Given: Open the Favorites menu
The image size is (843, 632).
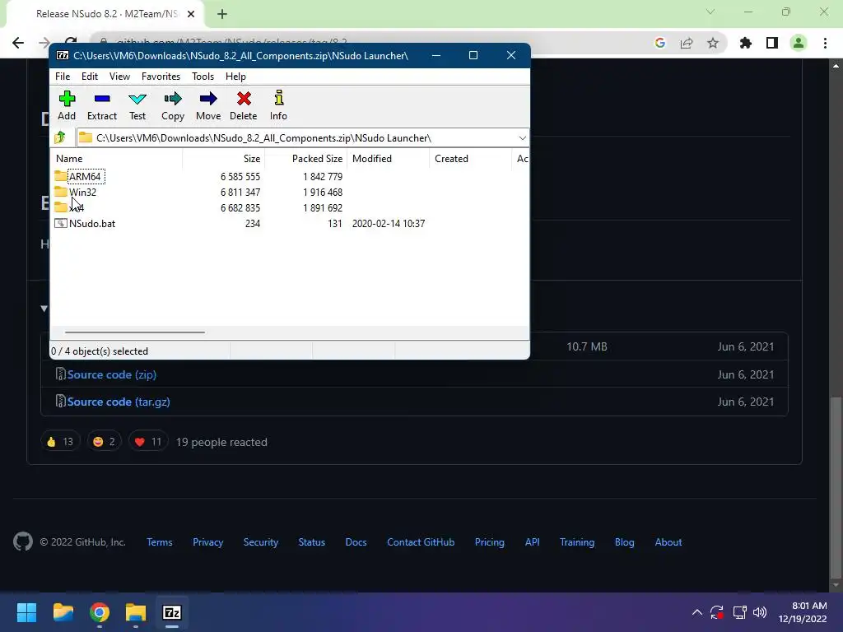Looking at the screenshot, I should tap(161, 77).
